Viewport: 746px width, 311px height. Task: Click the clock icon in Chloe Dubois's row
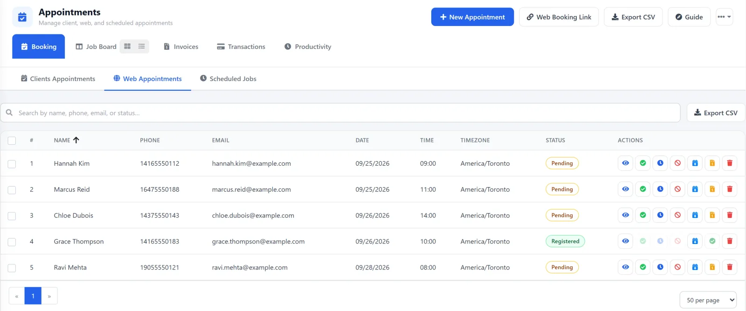click(660, 216)
